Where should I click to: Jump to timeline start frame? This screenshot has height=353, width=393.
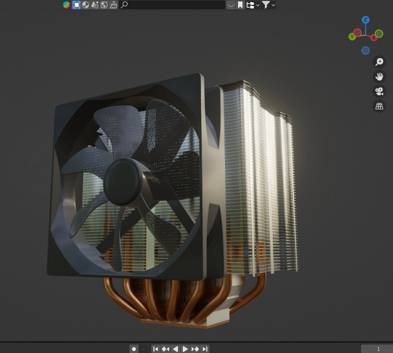pos(156,349)
